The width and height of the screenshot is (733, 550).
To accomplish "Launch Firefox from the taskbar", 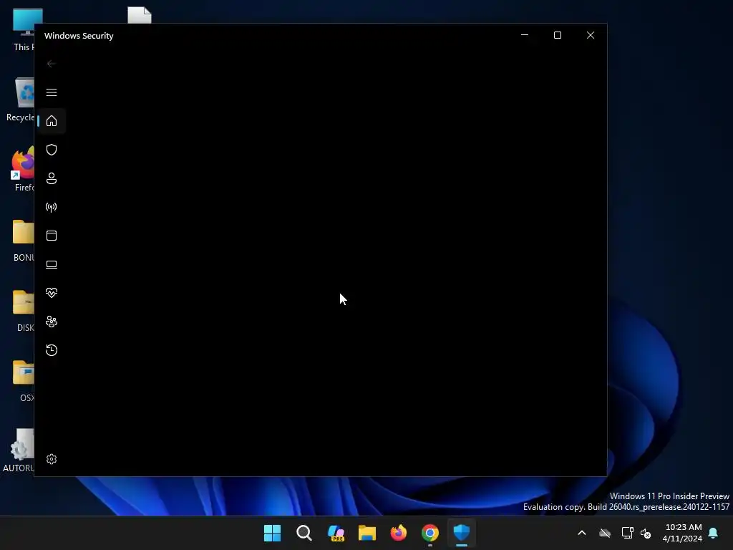I will tap(398, 533).
